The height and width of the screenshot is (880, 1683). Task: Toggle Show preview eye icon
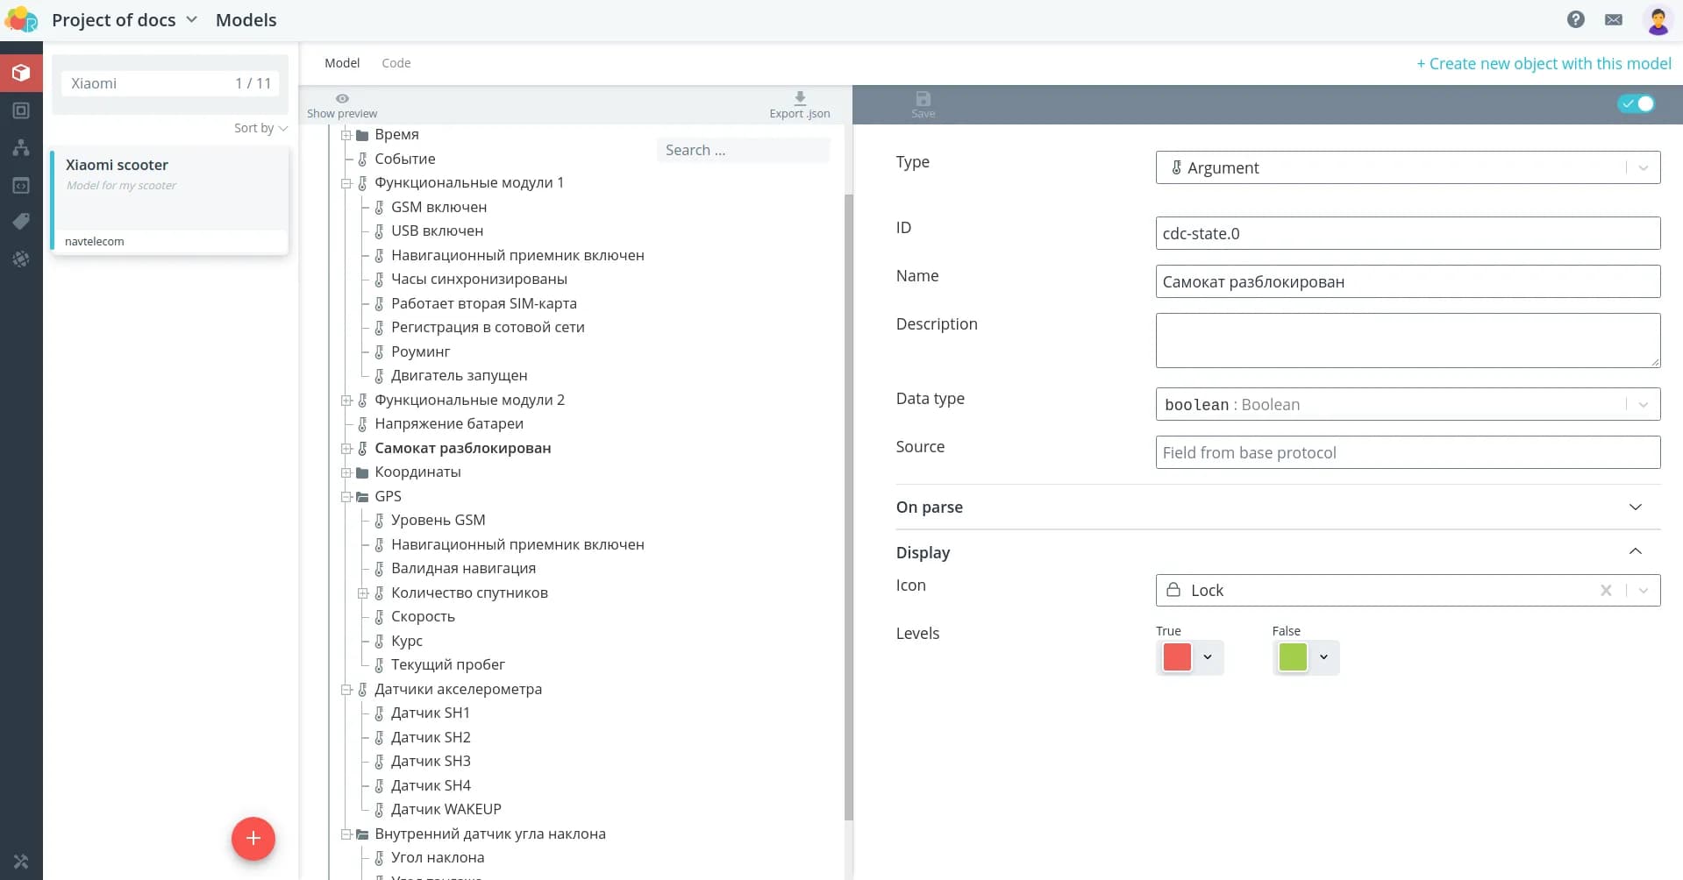coord(342,99)
